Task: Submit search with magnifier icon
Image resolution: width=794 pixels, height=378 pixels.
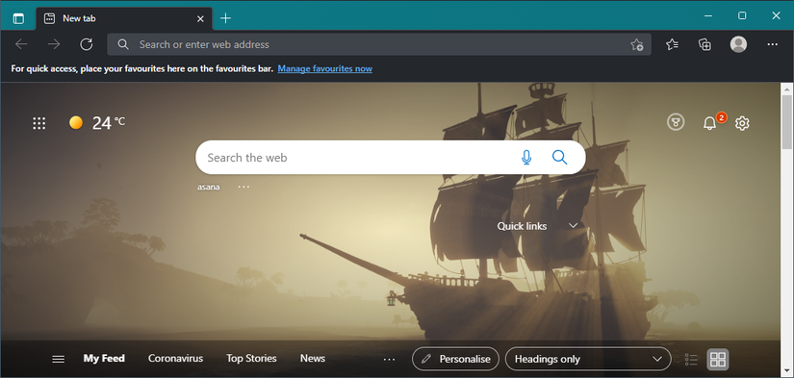Action: [559, 158]
